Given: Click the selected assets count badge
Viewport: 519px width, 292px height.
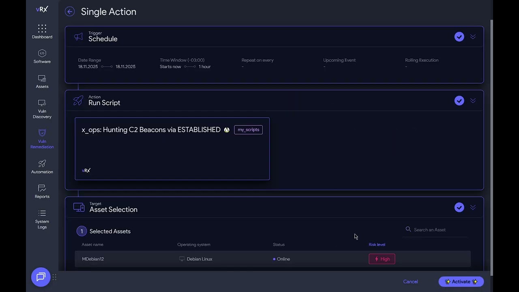Looking at the screenshot, I should (x=81, y=231).
